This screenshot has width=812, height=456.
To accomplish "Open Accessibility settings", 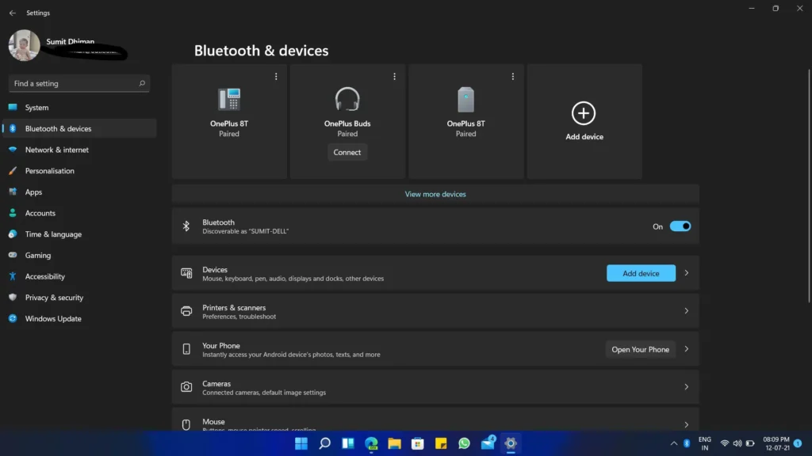I will (79, 276).
